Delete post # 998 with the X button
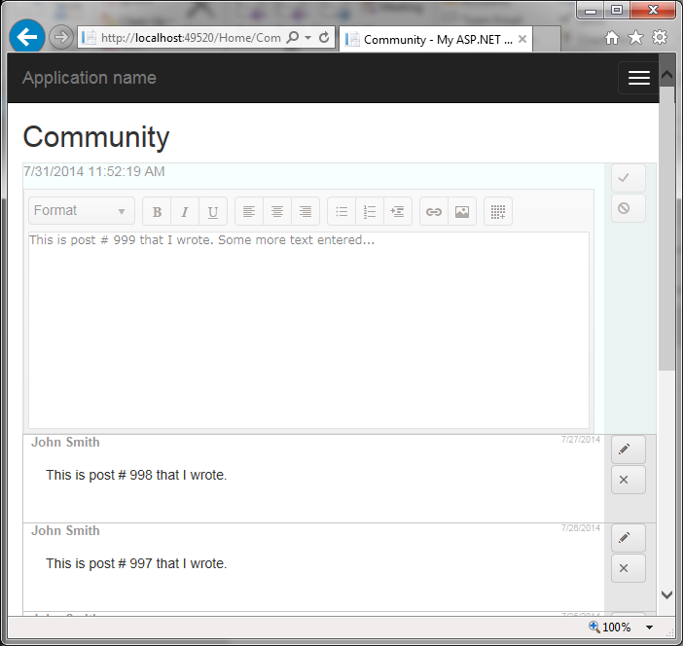Screen dimensions: 684x646 point(629,480)
